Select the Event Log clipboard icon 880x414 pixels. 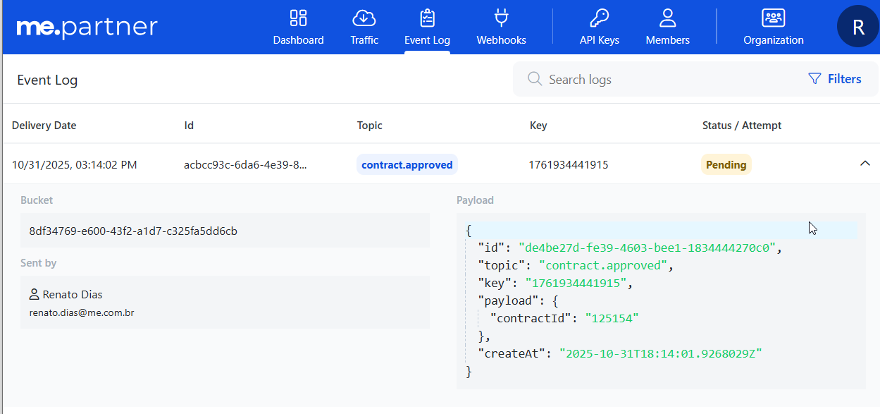427,18
